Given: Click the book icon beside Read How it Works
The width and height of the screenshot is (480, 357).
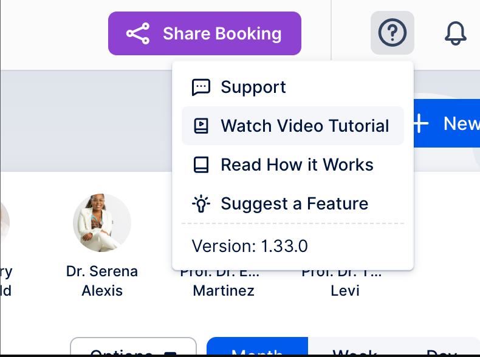Looking at the screenshot, I should (201, 165).
